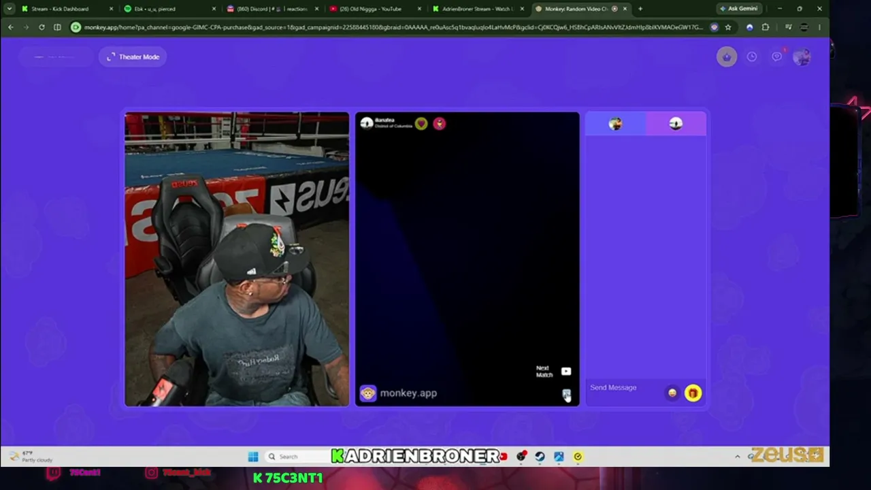The image size is (871, 490).
Task: Go back in browser history
Action: pos(11,27)
